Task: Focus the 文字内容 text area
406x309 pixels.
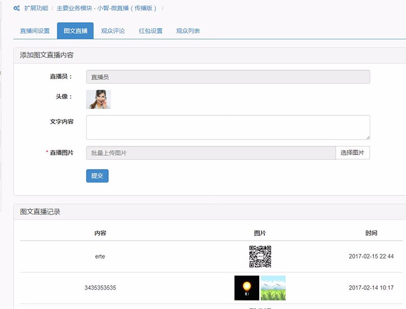Action: (x=228, y=127)
